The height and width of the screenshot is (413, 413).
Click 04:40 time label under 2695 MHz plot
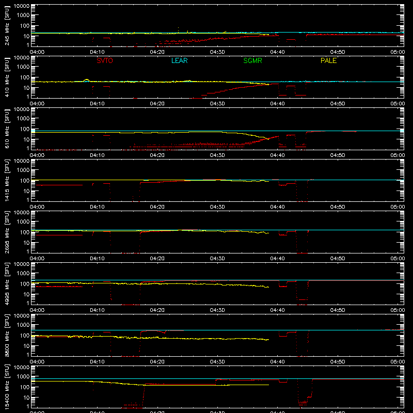coord(277,259)
